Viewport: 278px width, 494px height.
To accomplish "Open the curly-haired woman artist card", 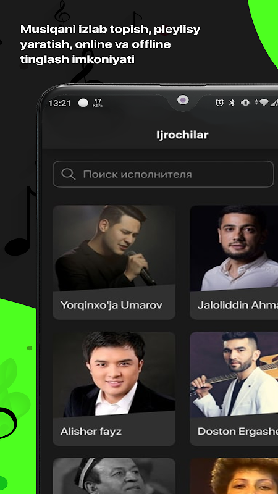I will [234, 476].
